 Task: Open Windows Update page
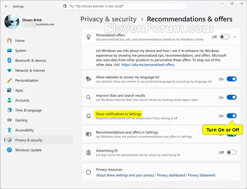click(x=39, y=150)
